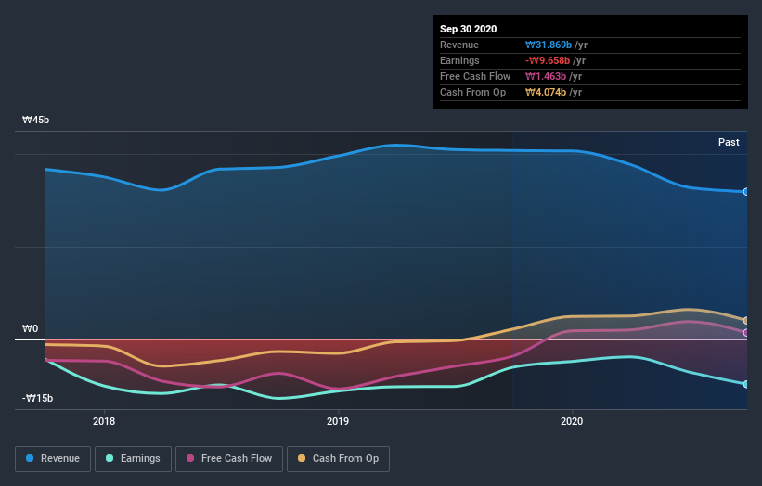Click the blue Revenue legend dot
The width and height of the screenshot is (762, 486).
coord(30,458)
